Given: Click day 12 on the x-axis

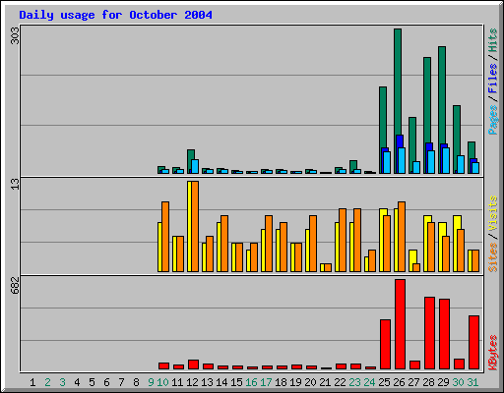Looking at the screenshot, I should click(192, 382).
